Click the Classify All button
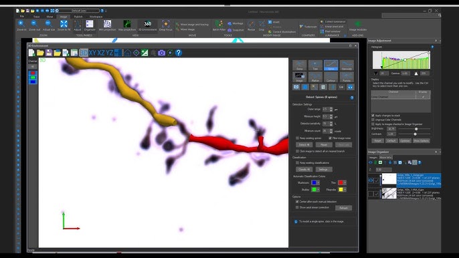 tap(304, 169)
